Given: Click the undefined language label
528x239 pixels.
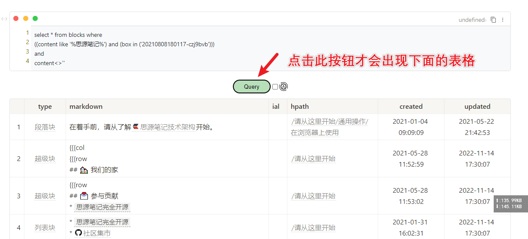Looking at the screenshot, I should [472, 20].
